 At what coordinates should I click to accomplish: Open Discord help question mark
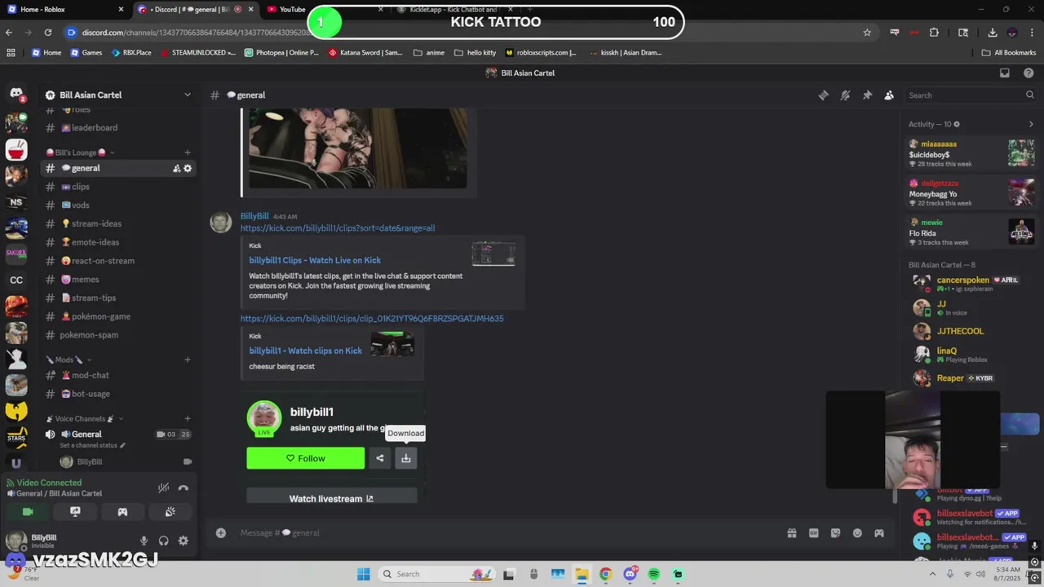(x=1029, y=73)
